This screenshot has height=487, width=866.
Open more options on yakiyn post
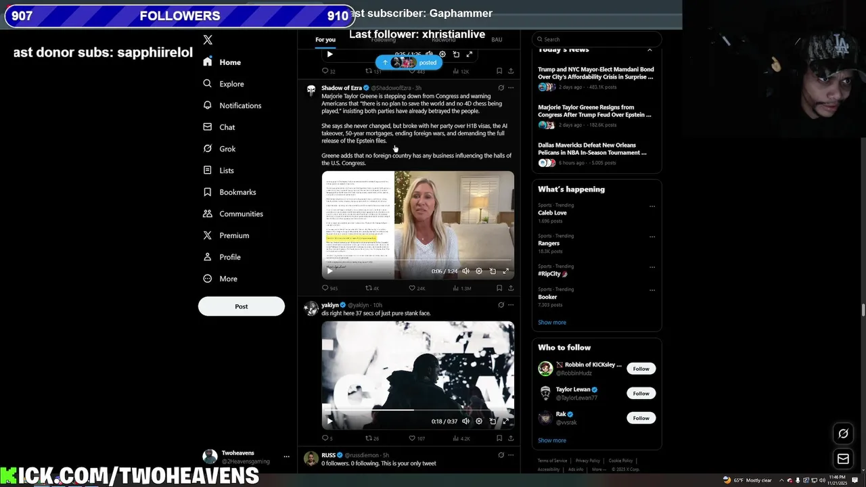pyautogui.click(x=511, y=305)
